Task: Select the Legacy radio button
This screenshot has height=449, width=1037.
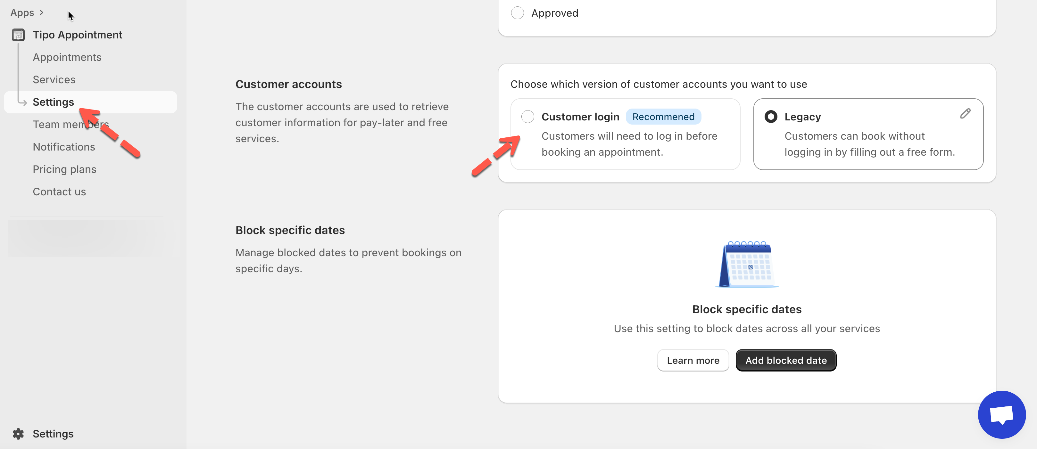Action: (x=770, y=117)
